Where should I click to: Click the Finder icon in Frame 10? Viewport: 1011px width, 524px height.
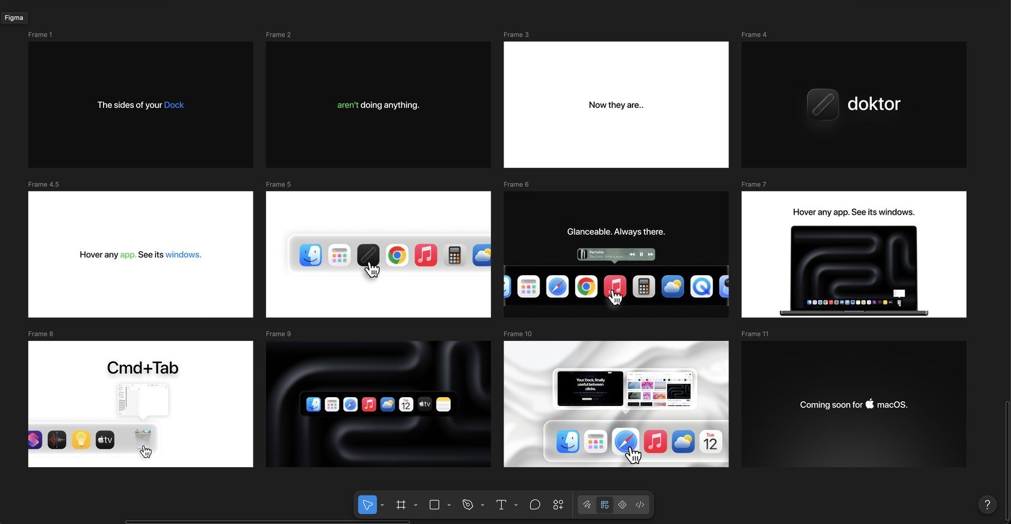coord(567,441)
